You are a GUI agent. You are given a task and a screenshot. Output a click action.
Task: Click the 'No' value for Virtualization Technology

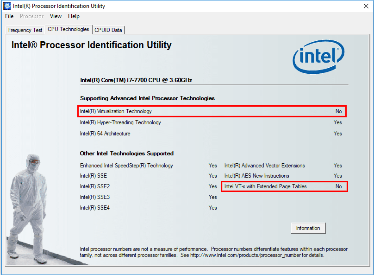[338, 111]
